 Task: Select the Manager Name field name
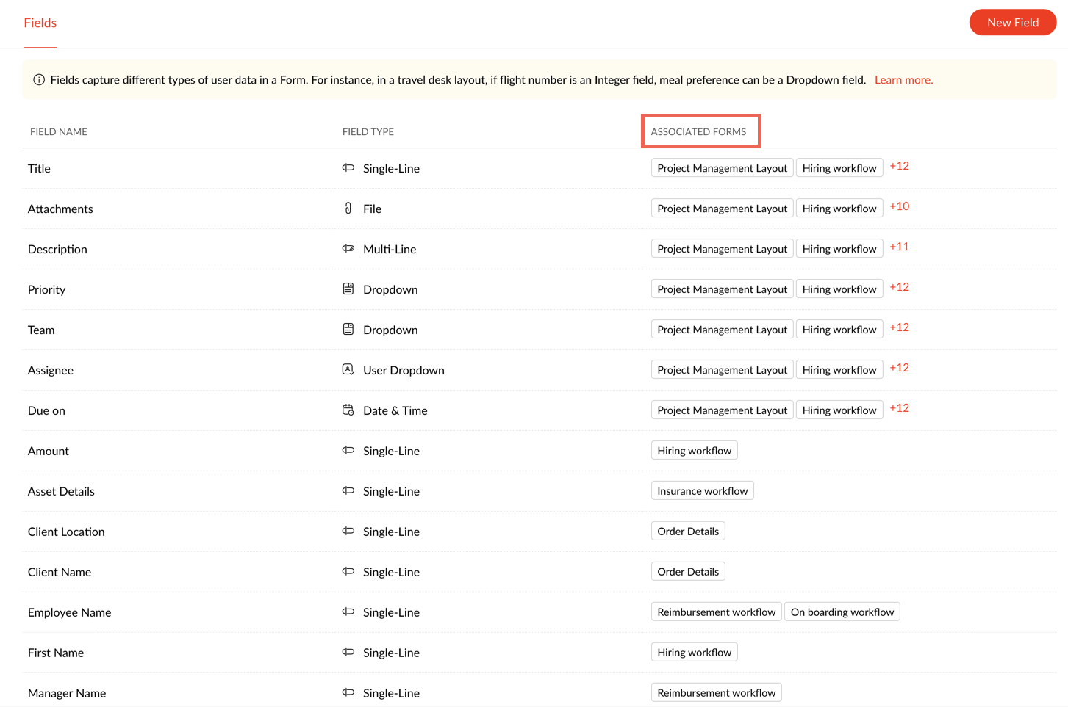(x=67, y=694)
